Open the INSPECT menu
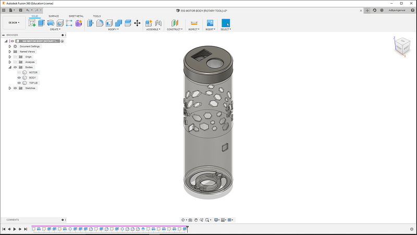The width and height of the screenshot is (417, 235). (194, 29)
